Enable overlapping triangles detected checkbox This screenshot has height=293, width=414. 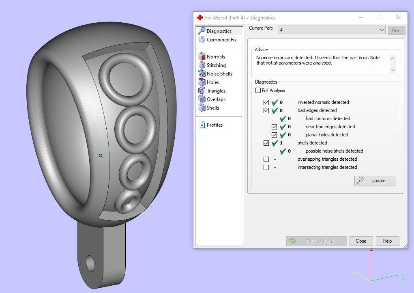point(266,159)
